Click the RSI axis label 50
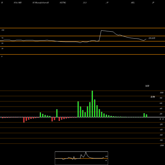This screenshot has width=165, height=165. 2,43
